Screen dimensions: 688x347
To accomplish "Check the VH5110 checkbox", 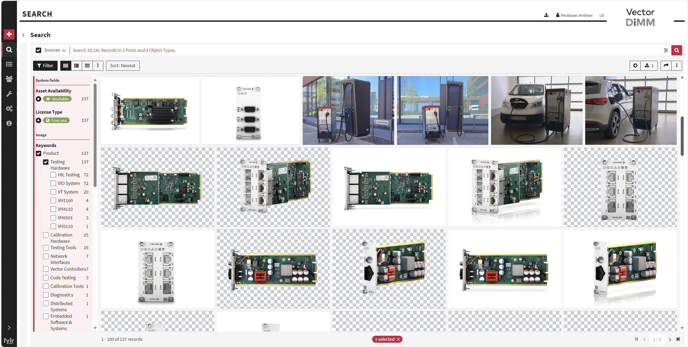I will (x=53, y=226).
